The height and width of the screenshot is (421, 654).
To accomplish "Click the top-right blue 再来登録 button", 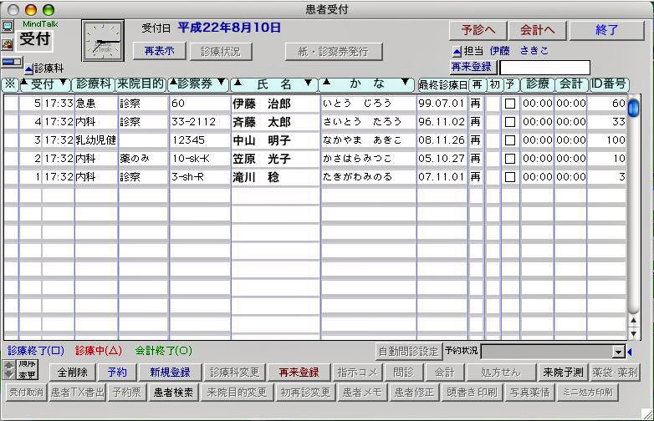I will [x=472, y=67].
